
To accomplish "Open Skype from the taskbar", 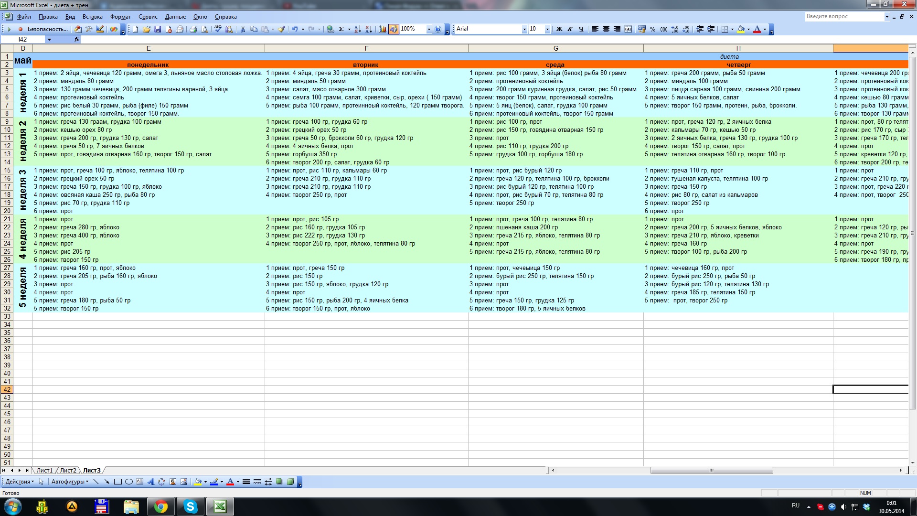I will [190, 506].
